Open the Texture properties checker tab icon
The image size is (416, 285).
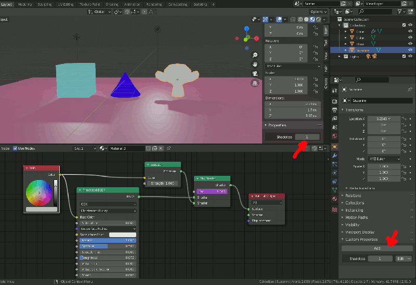tap(334, 210)
